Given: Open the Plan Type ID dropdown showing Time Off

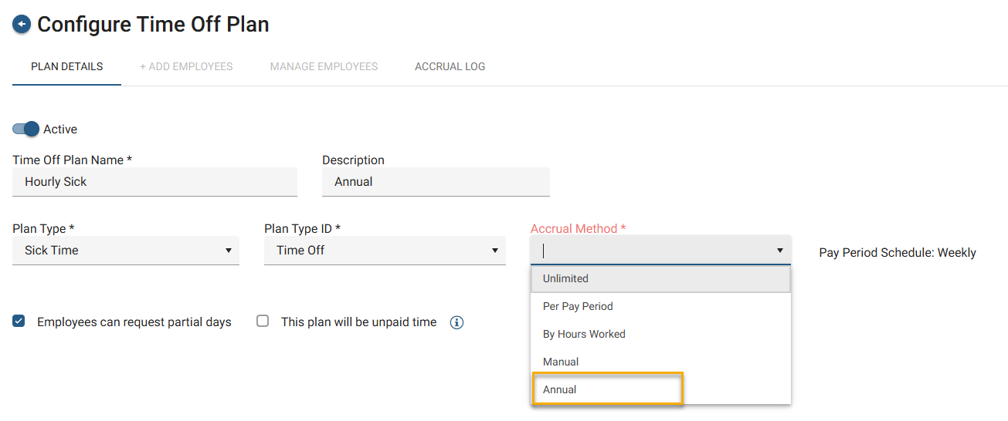Looking at the screenshot, I should pyautogui.click(x=385, y=251).
